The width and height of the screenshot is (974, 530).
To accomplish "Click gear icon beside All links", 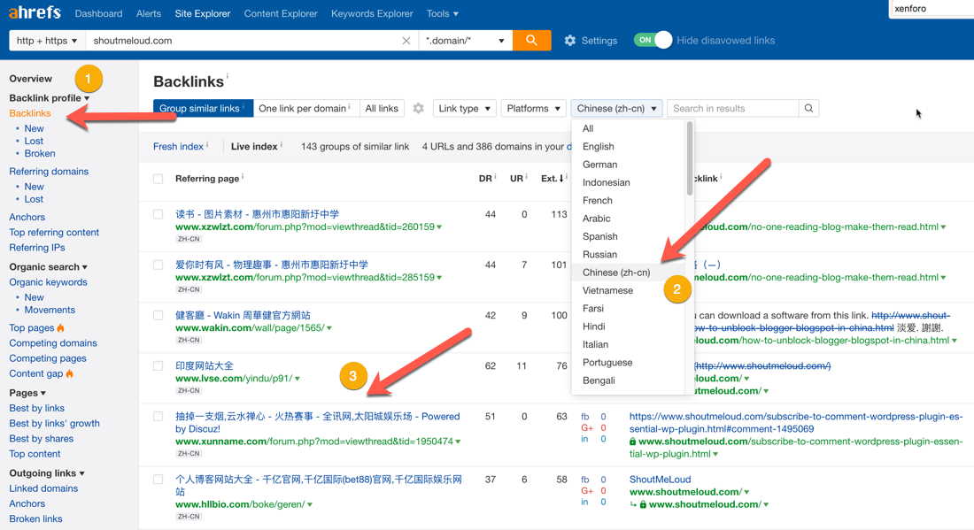I will [419, 108].
